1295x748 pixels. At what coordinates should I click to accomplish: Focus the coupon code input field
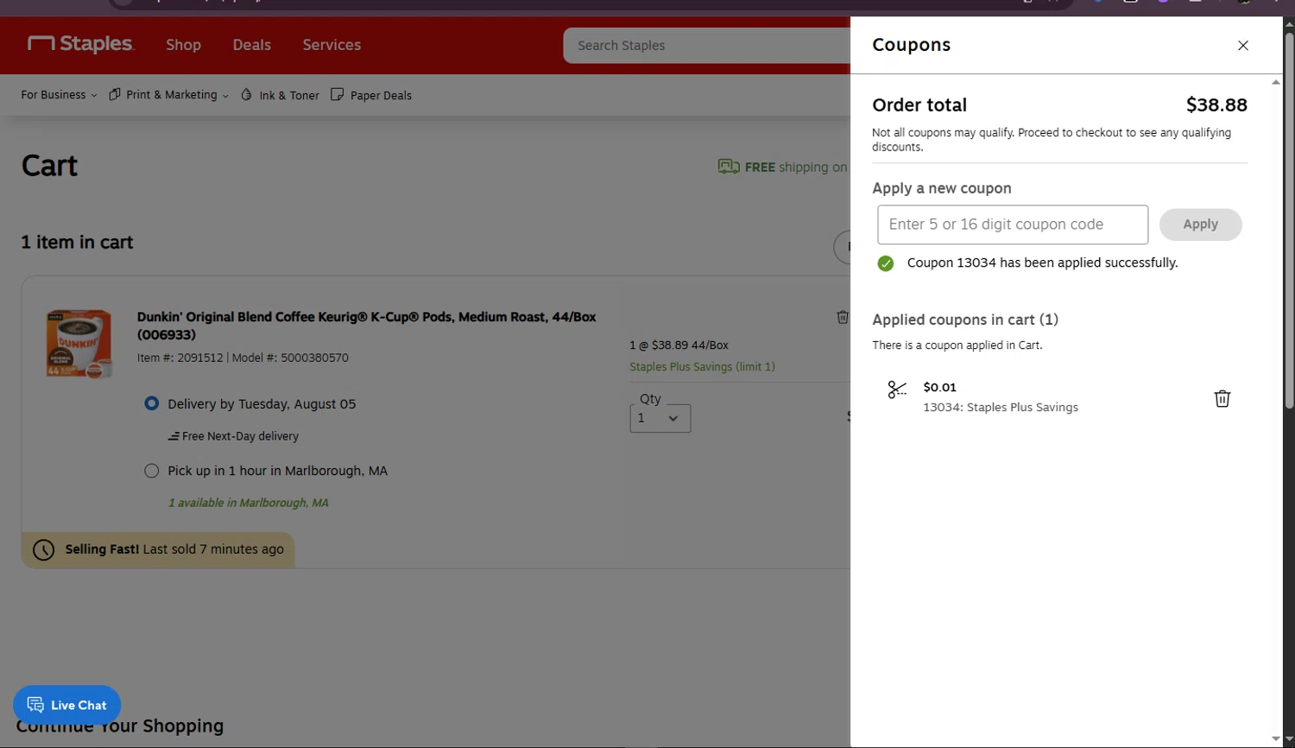(x=1013, y=225)
